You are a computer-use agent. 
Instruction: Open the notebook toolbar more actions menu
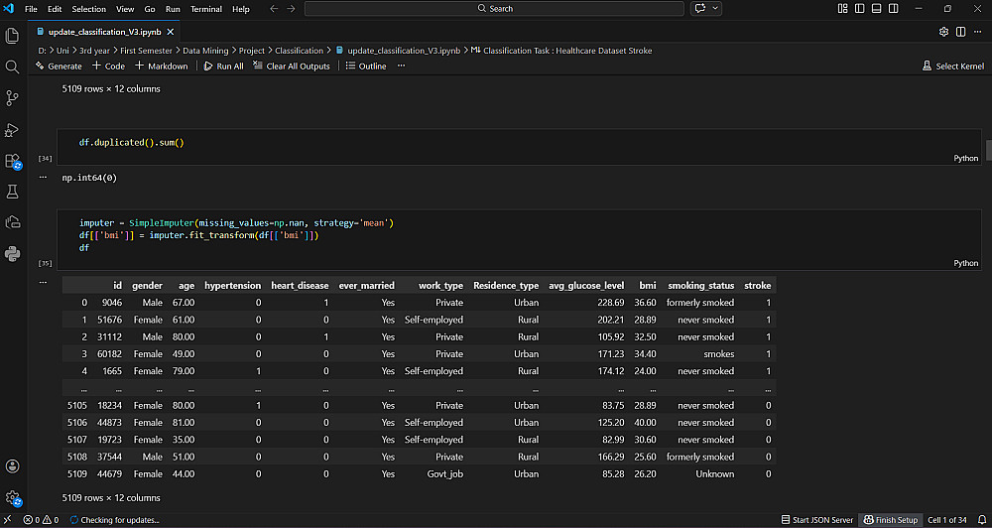[401, 66]
